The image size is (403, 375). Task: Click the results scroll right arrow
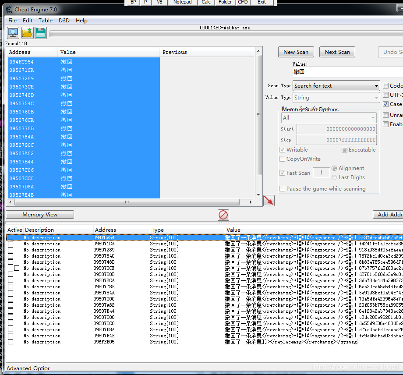click(x=251, y=202)
